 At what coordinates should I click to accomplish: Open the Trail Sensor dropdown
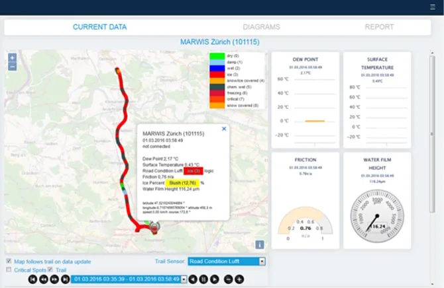[227, 262]
